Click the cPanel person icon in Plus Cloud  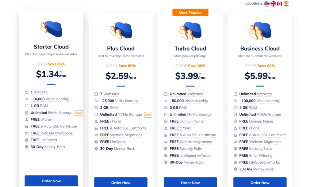pyautogui.click(x=96, y=121)
